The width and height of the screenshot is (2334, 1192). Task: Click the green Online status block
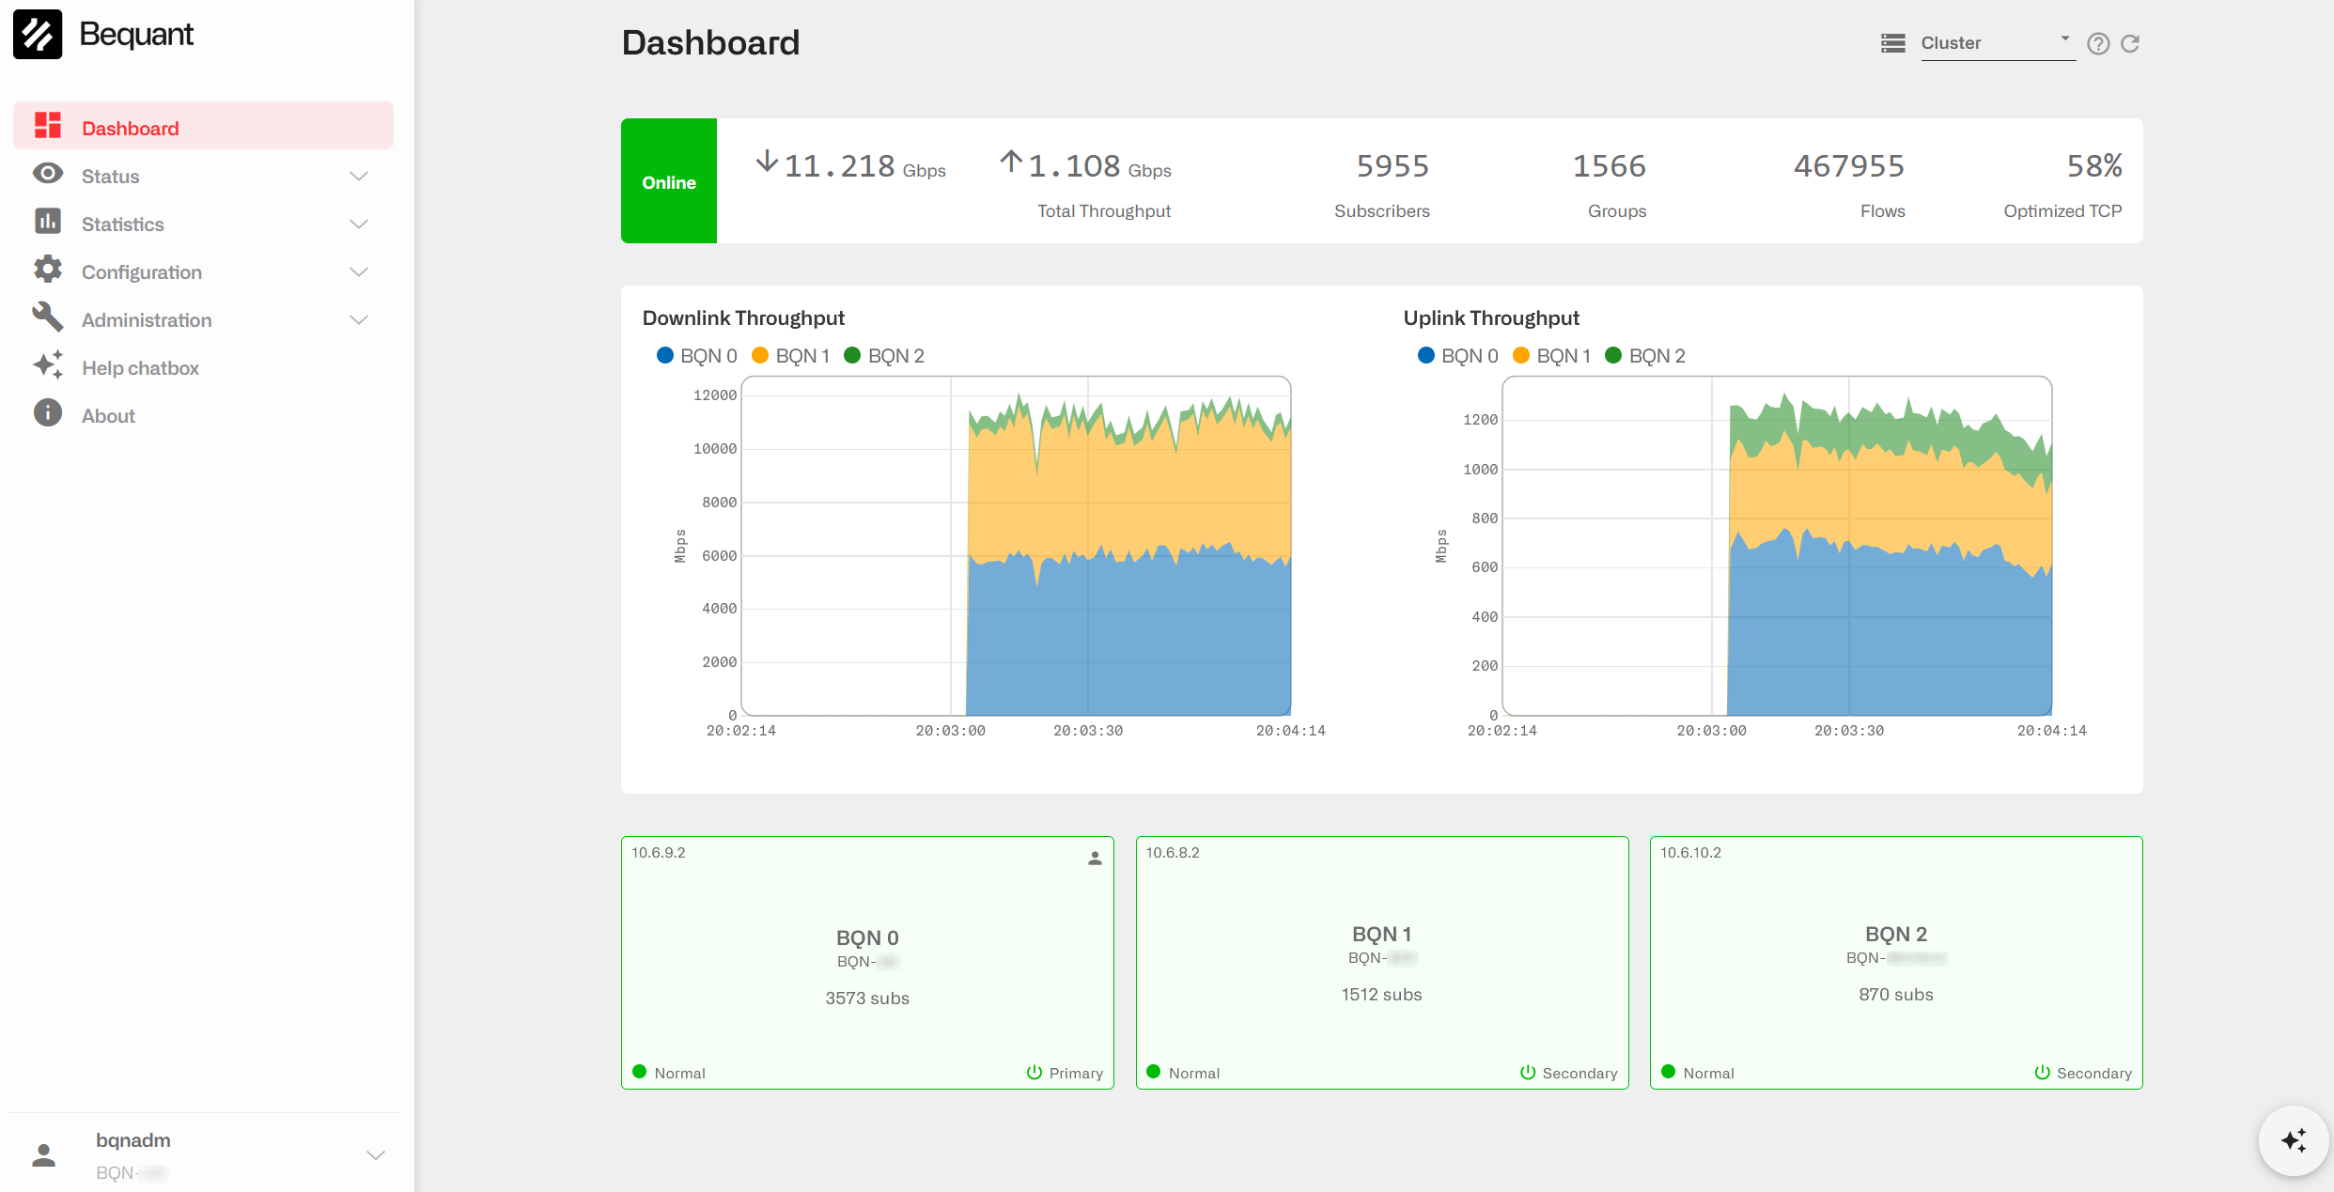[x=669, y=181]
